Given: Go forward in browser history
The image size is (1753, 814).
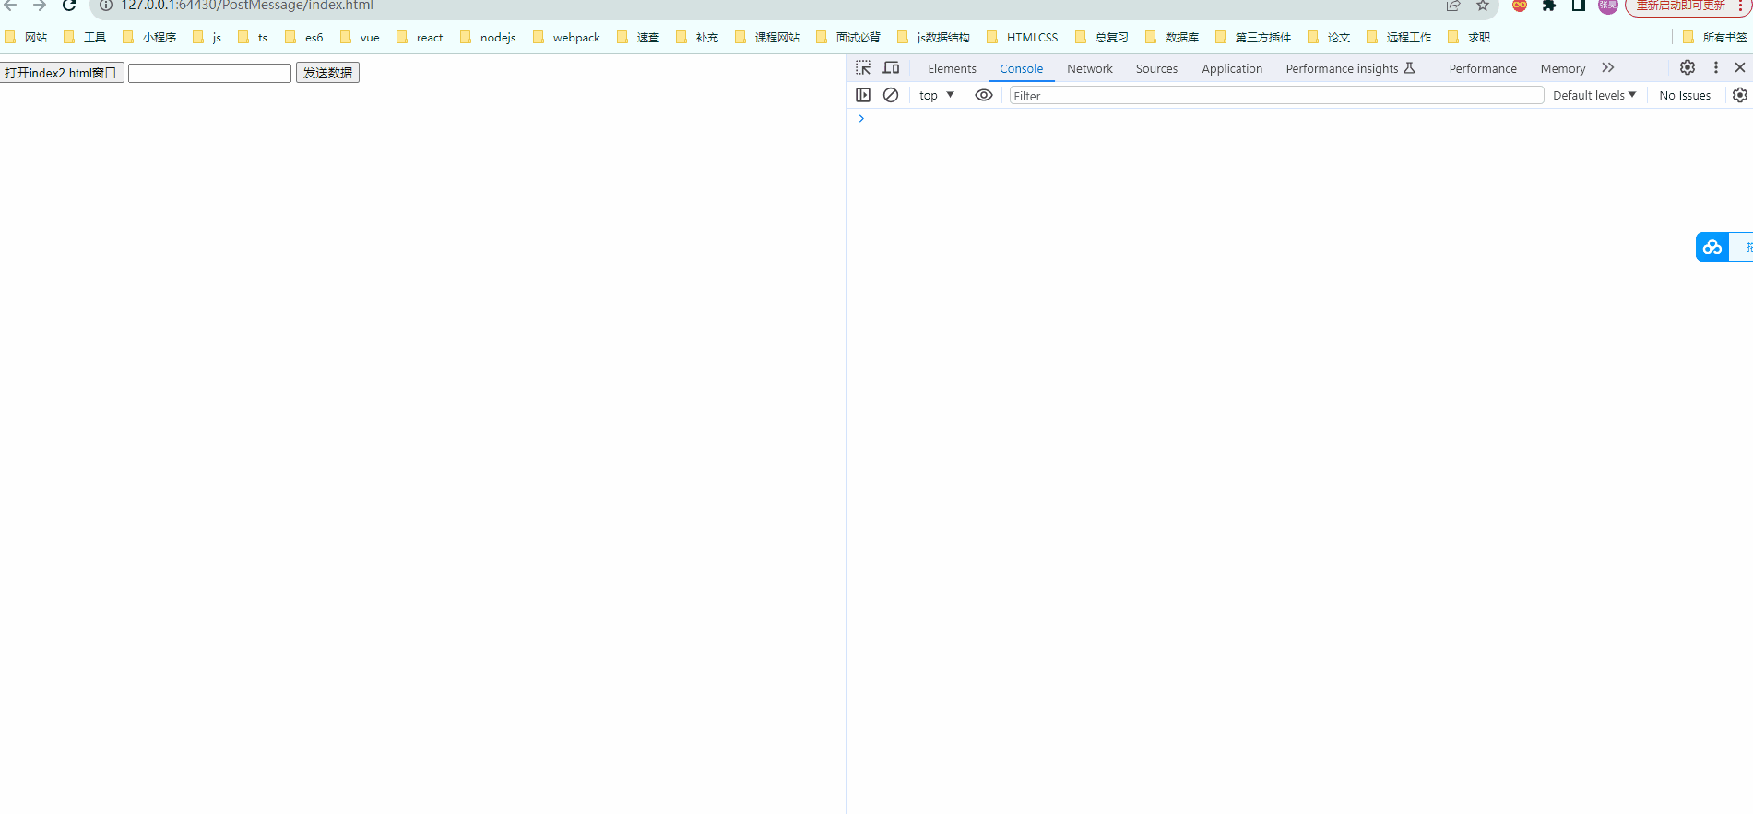Looking at the screenshot, I should pyautogui.click(x=40, y=6).
